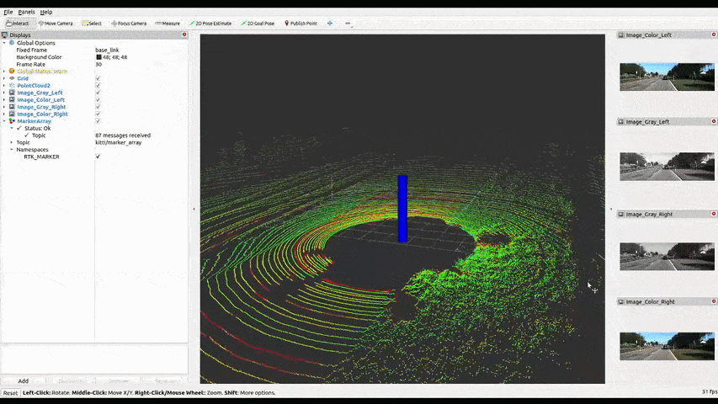Expand the Image_Color_Left tree node
The width and height of the screenshot is (718, 404).
tap(4, 99)
